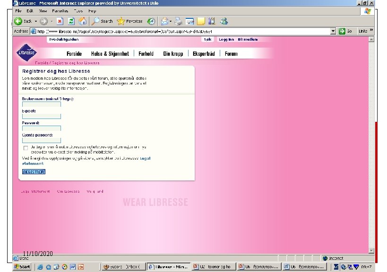
Task: Click the green Go arrow button
Action: (342, 31)
